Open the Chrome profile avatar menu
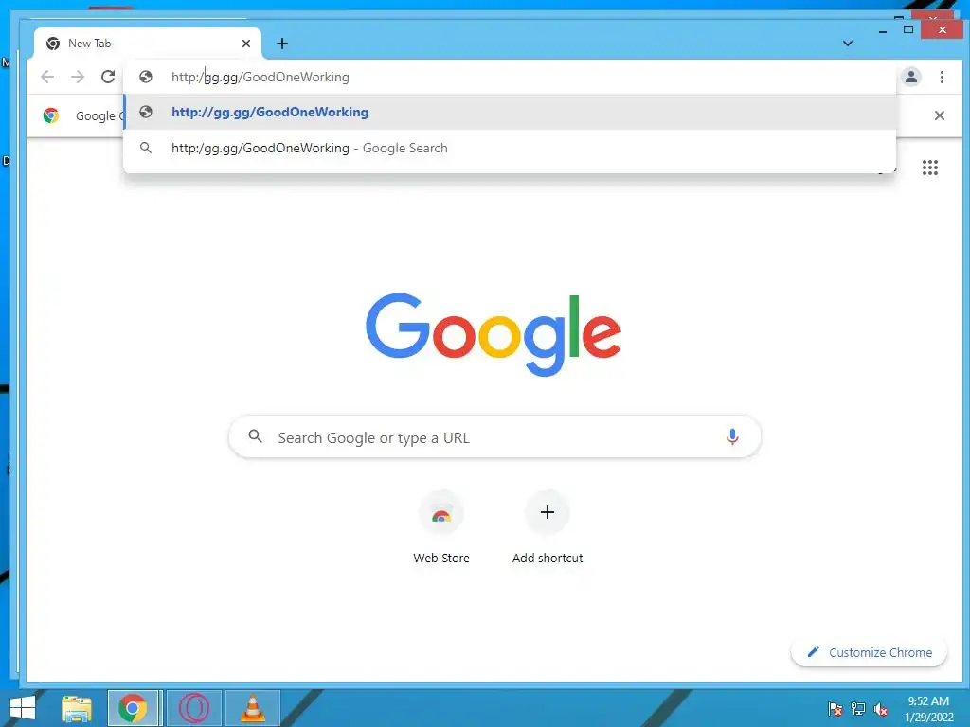970x727 pixels. click(x=910, y=77)
